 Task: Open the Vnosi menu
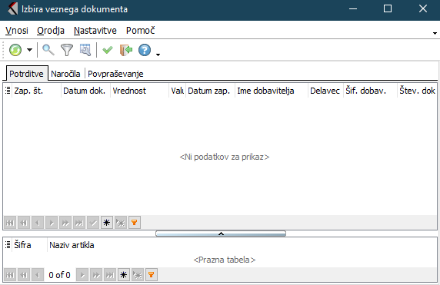[x=17, y=30]
